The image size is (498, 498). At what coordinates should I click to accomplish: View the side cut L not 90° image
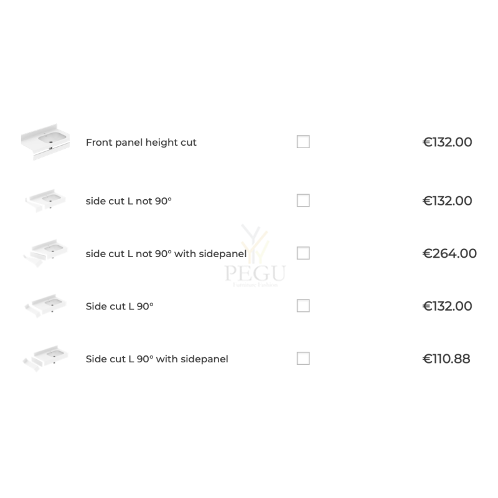[45, 200]
